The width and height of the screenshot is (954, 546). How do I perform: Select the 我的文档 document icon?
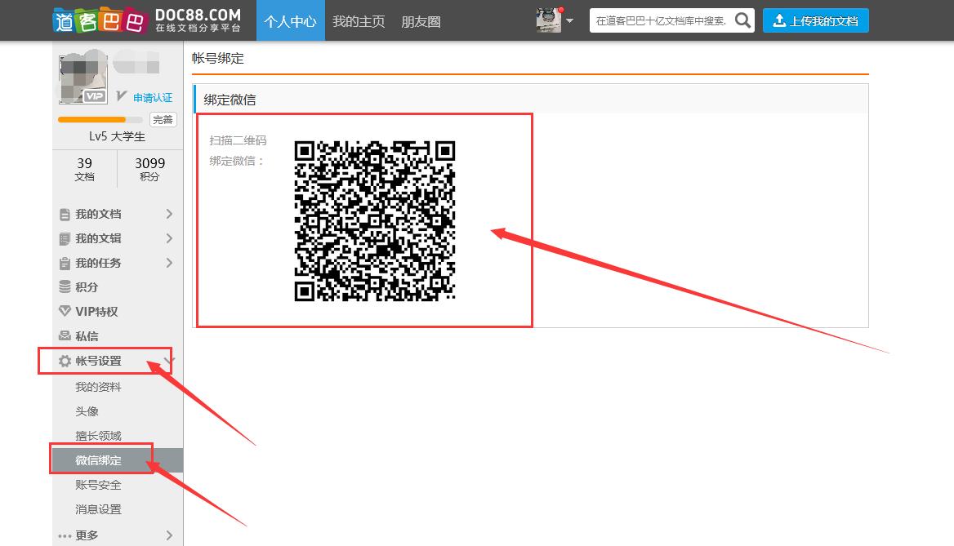point(67,214)
